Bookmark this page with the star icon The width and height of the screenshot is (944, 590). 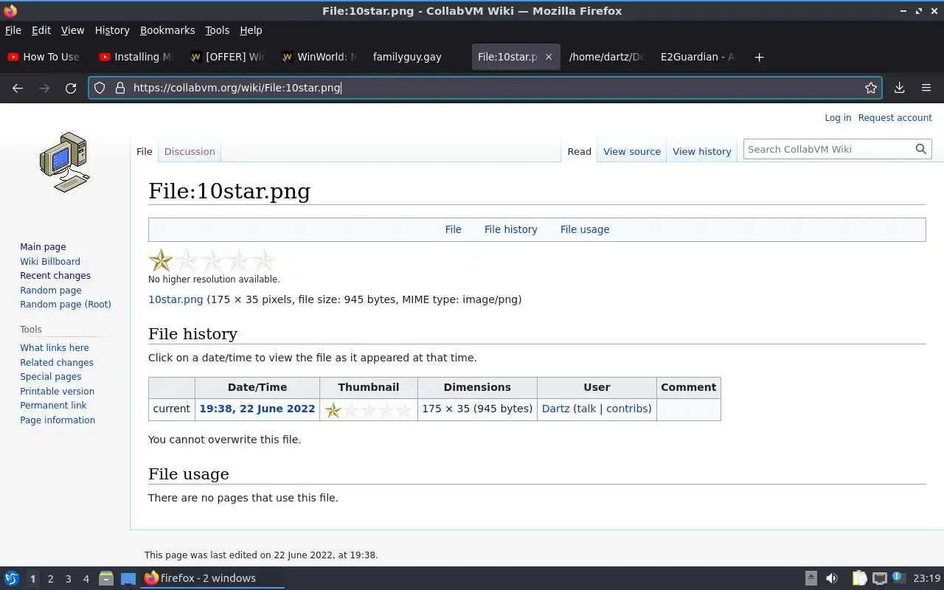[871, 88]
